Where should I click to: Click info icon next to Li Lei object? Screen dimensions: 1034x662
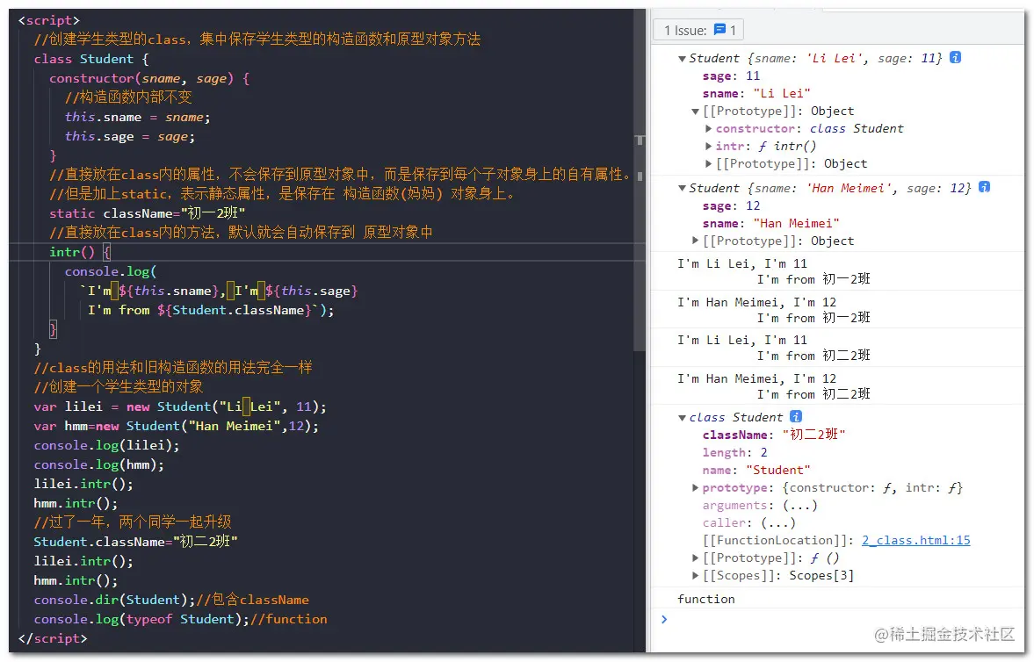tap(955, 57)
